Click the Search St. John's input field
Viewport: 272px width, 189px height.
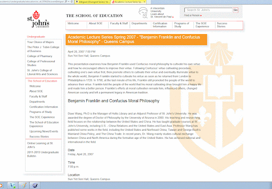208,10
